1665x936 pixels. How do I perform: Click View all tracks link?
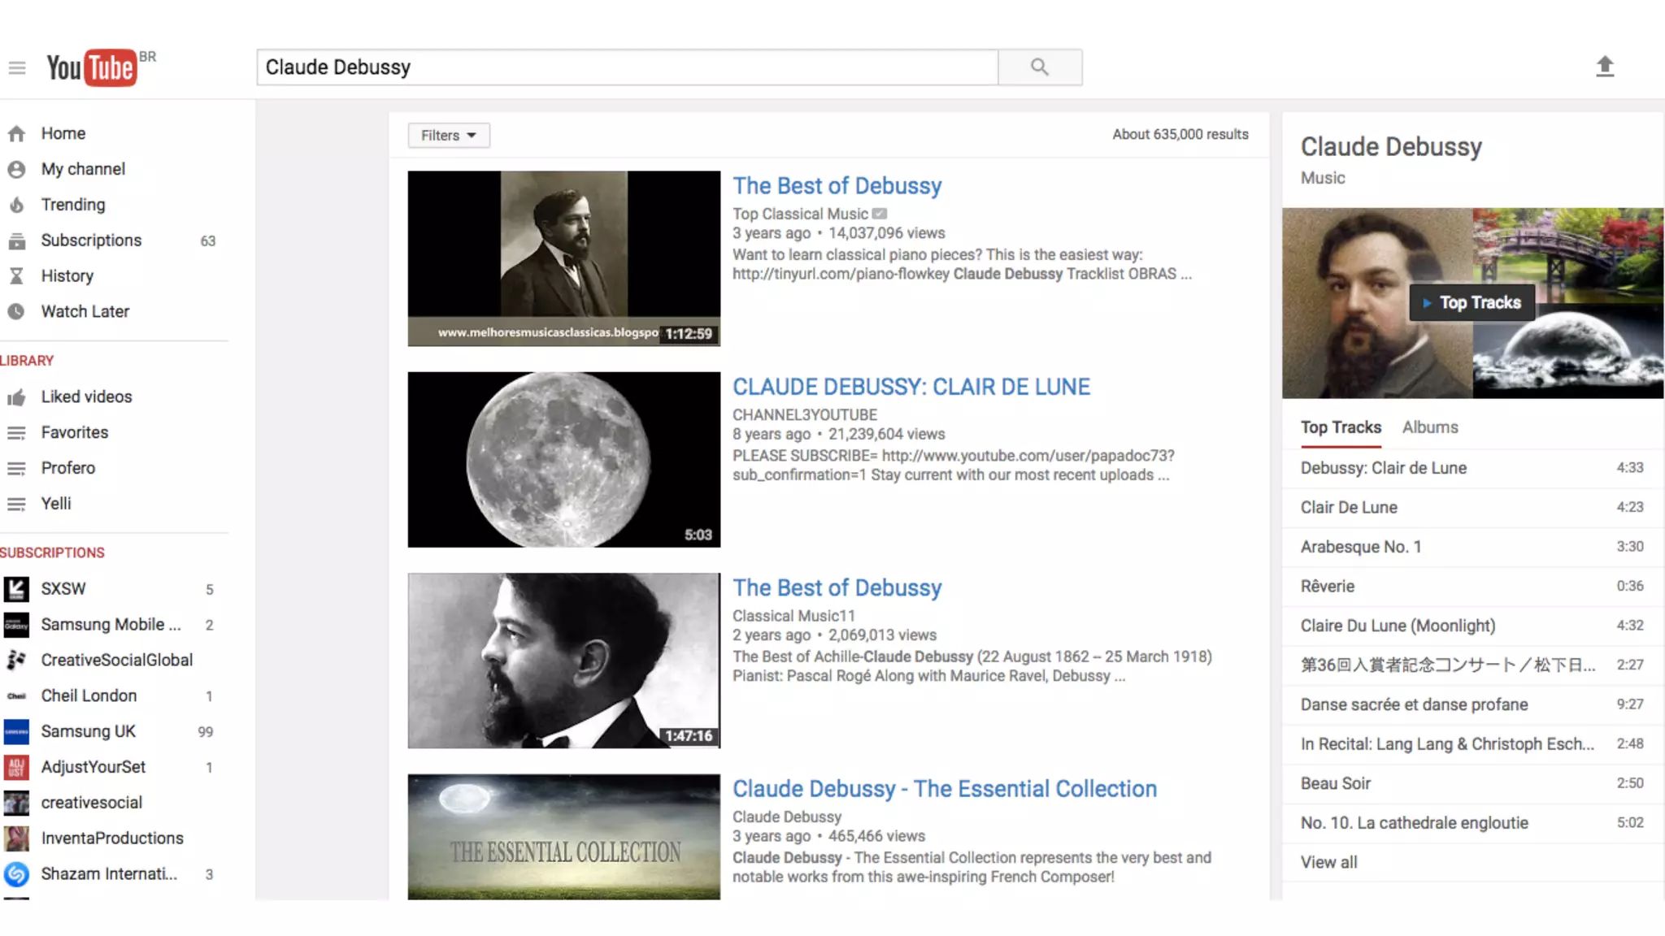pos(1328,862)
